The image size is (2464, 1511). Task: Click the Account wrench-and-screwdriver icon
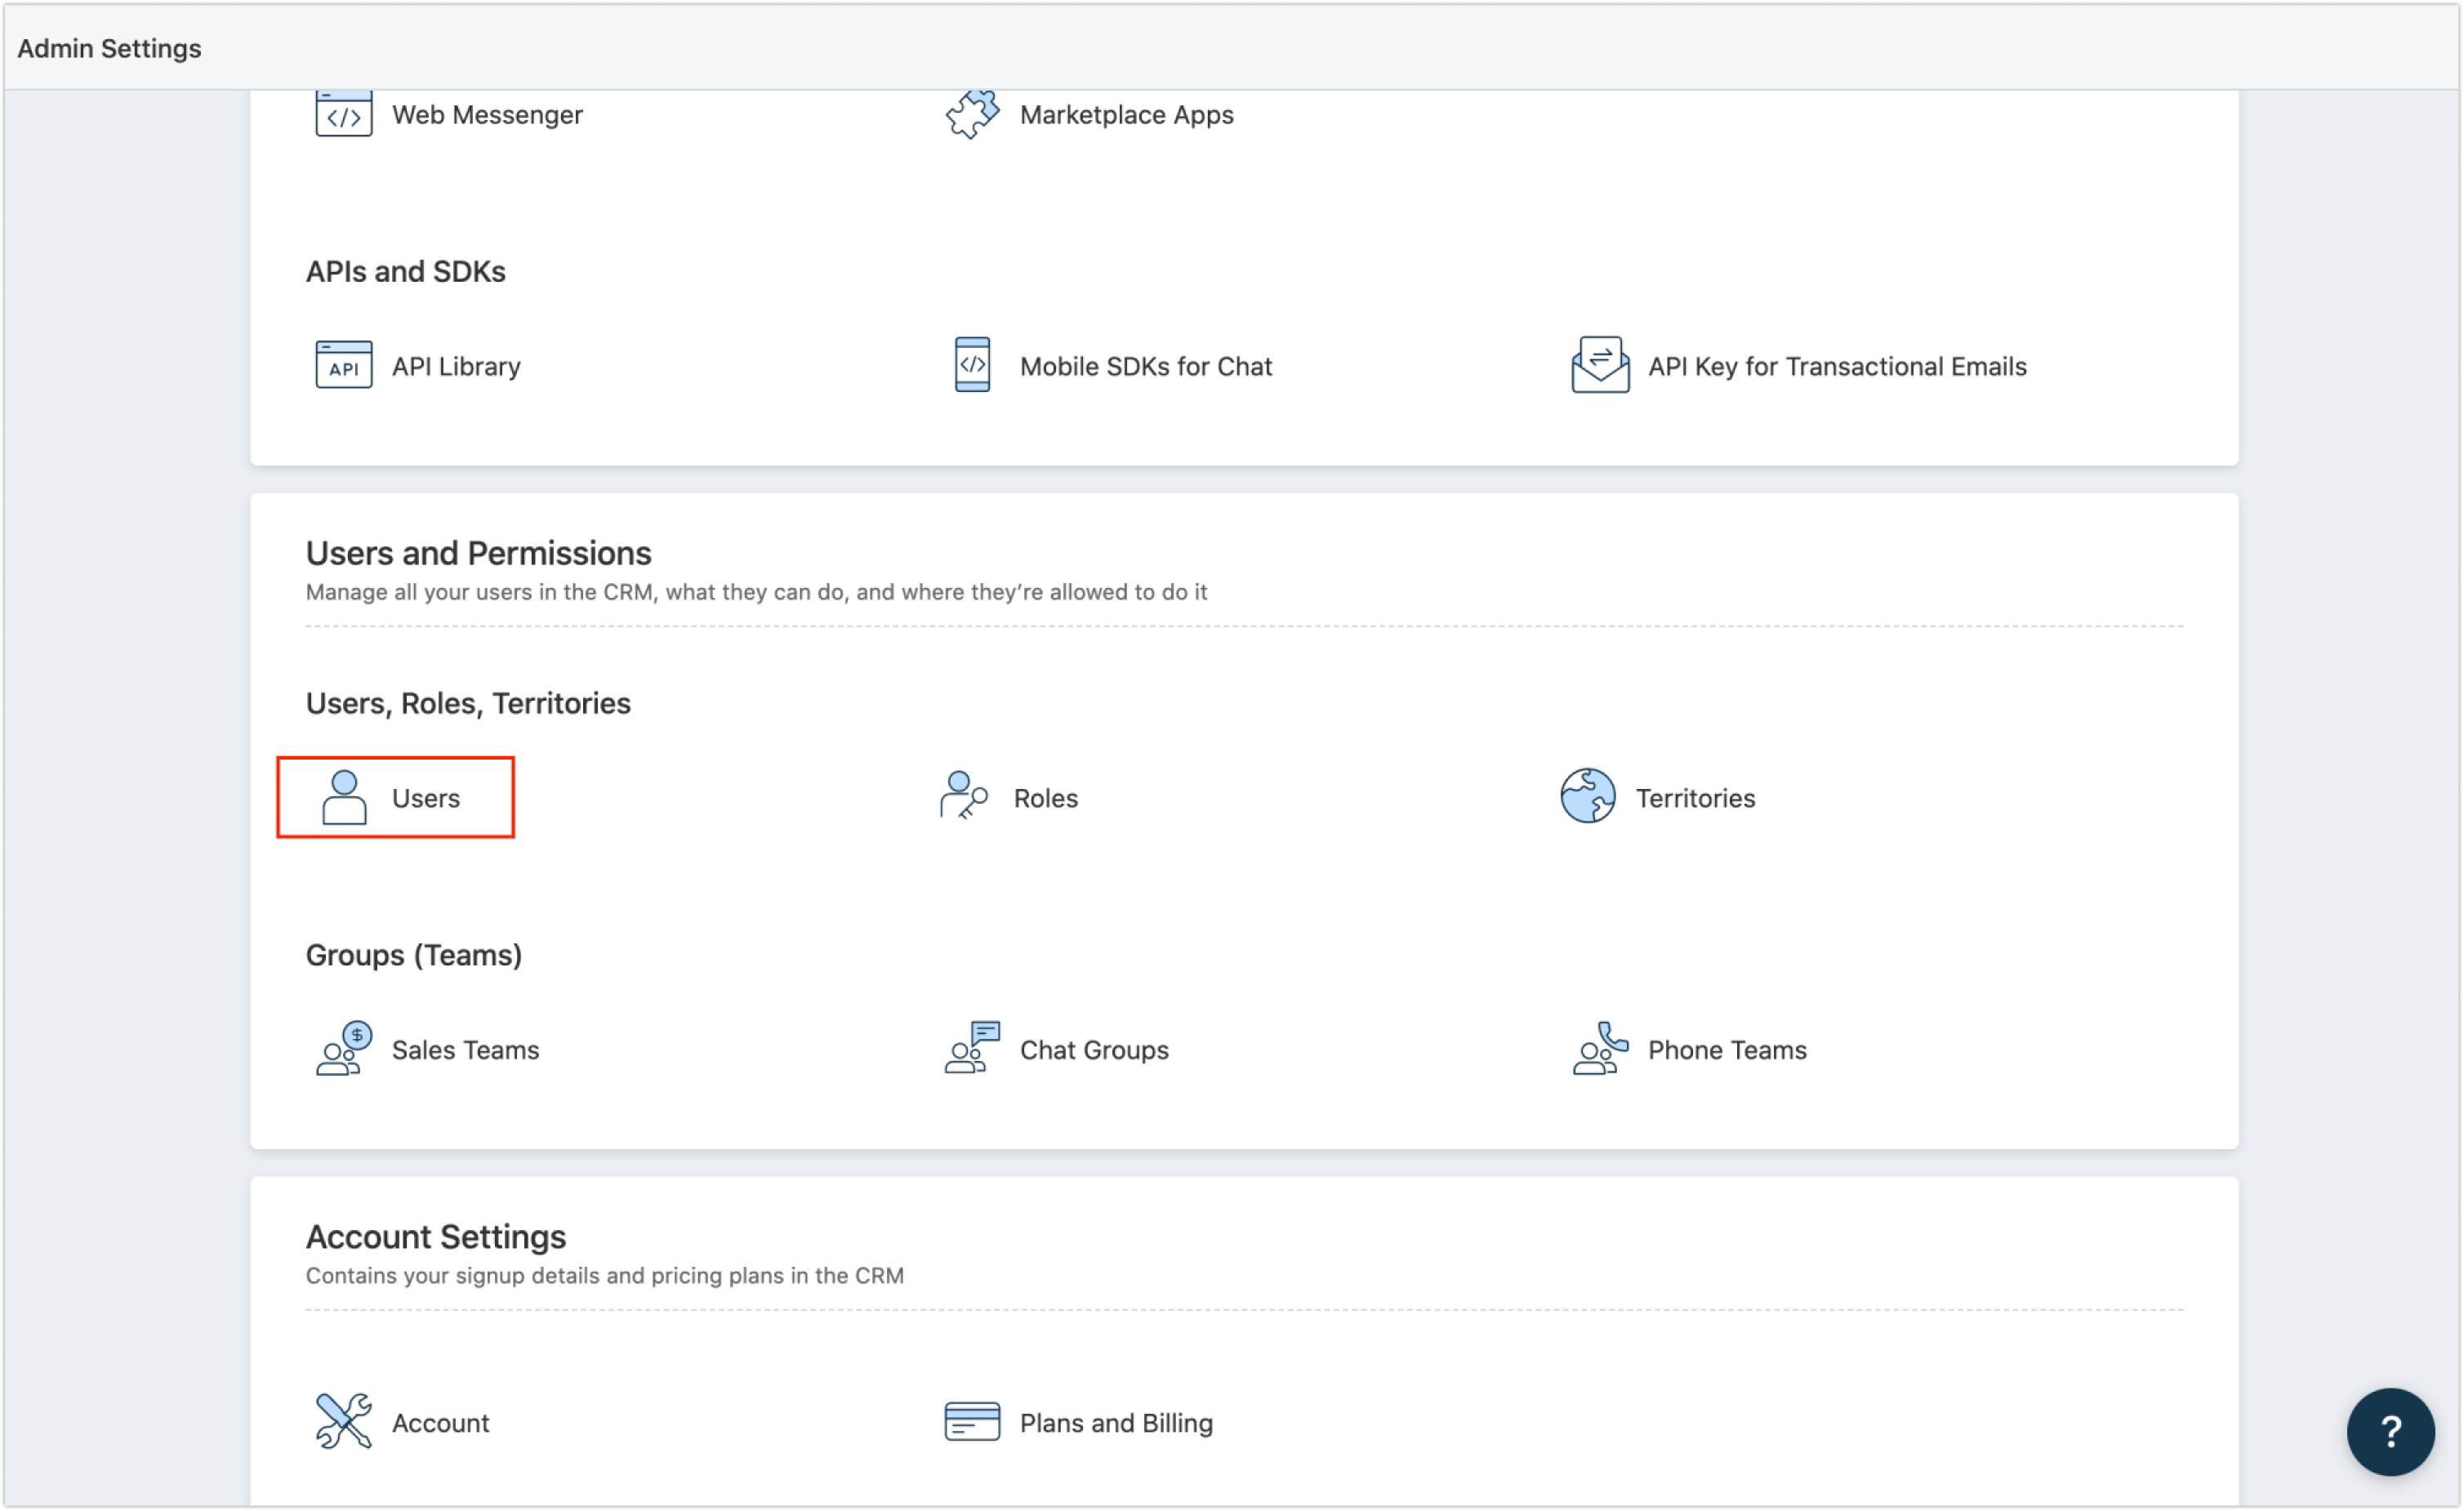click(x=343, y=1421)
